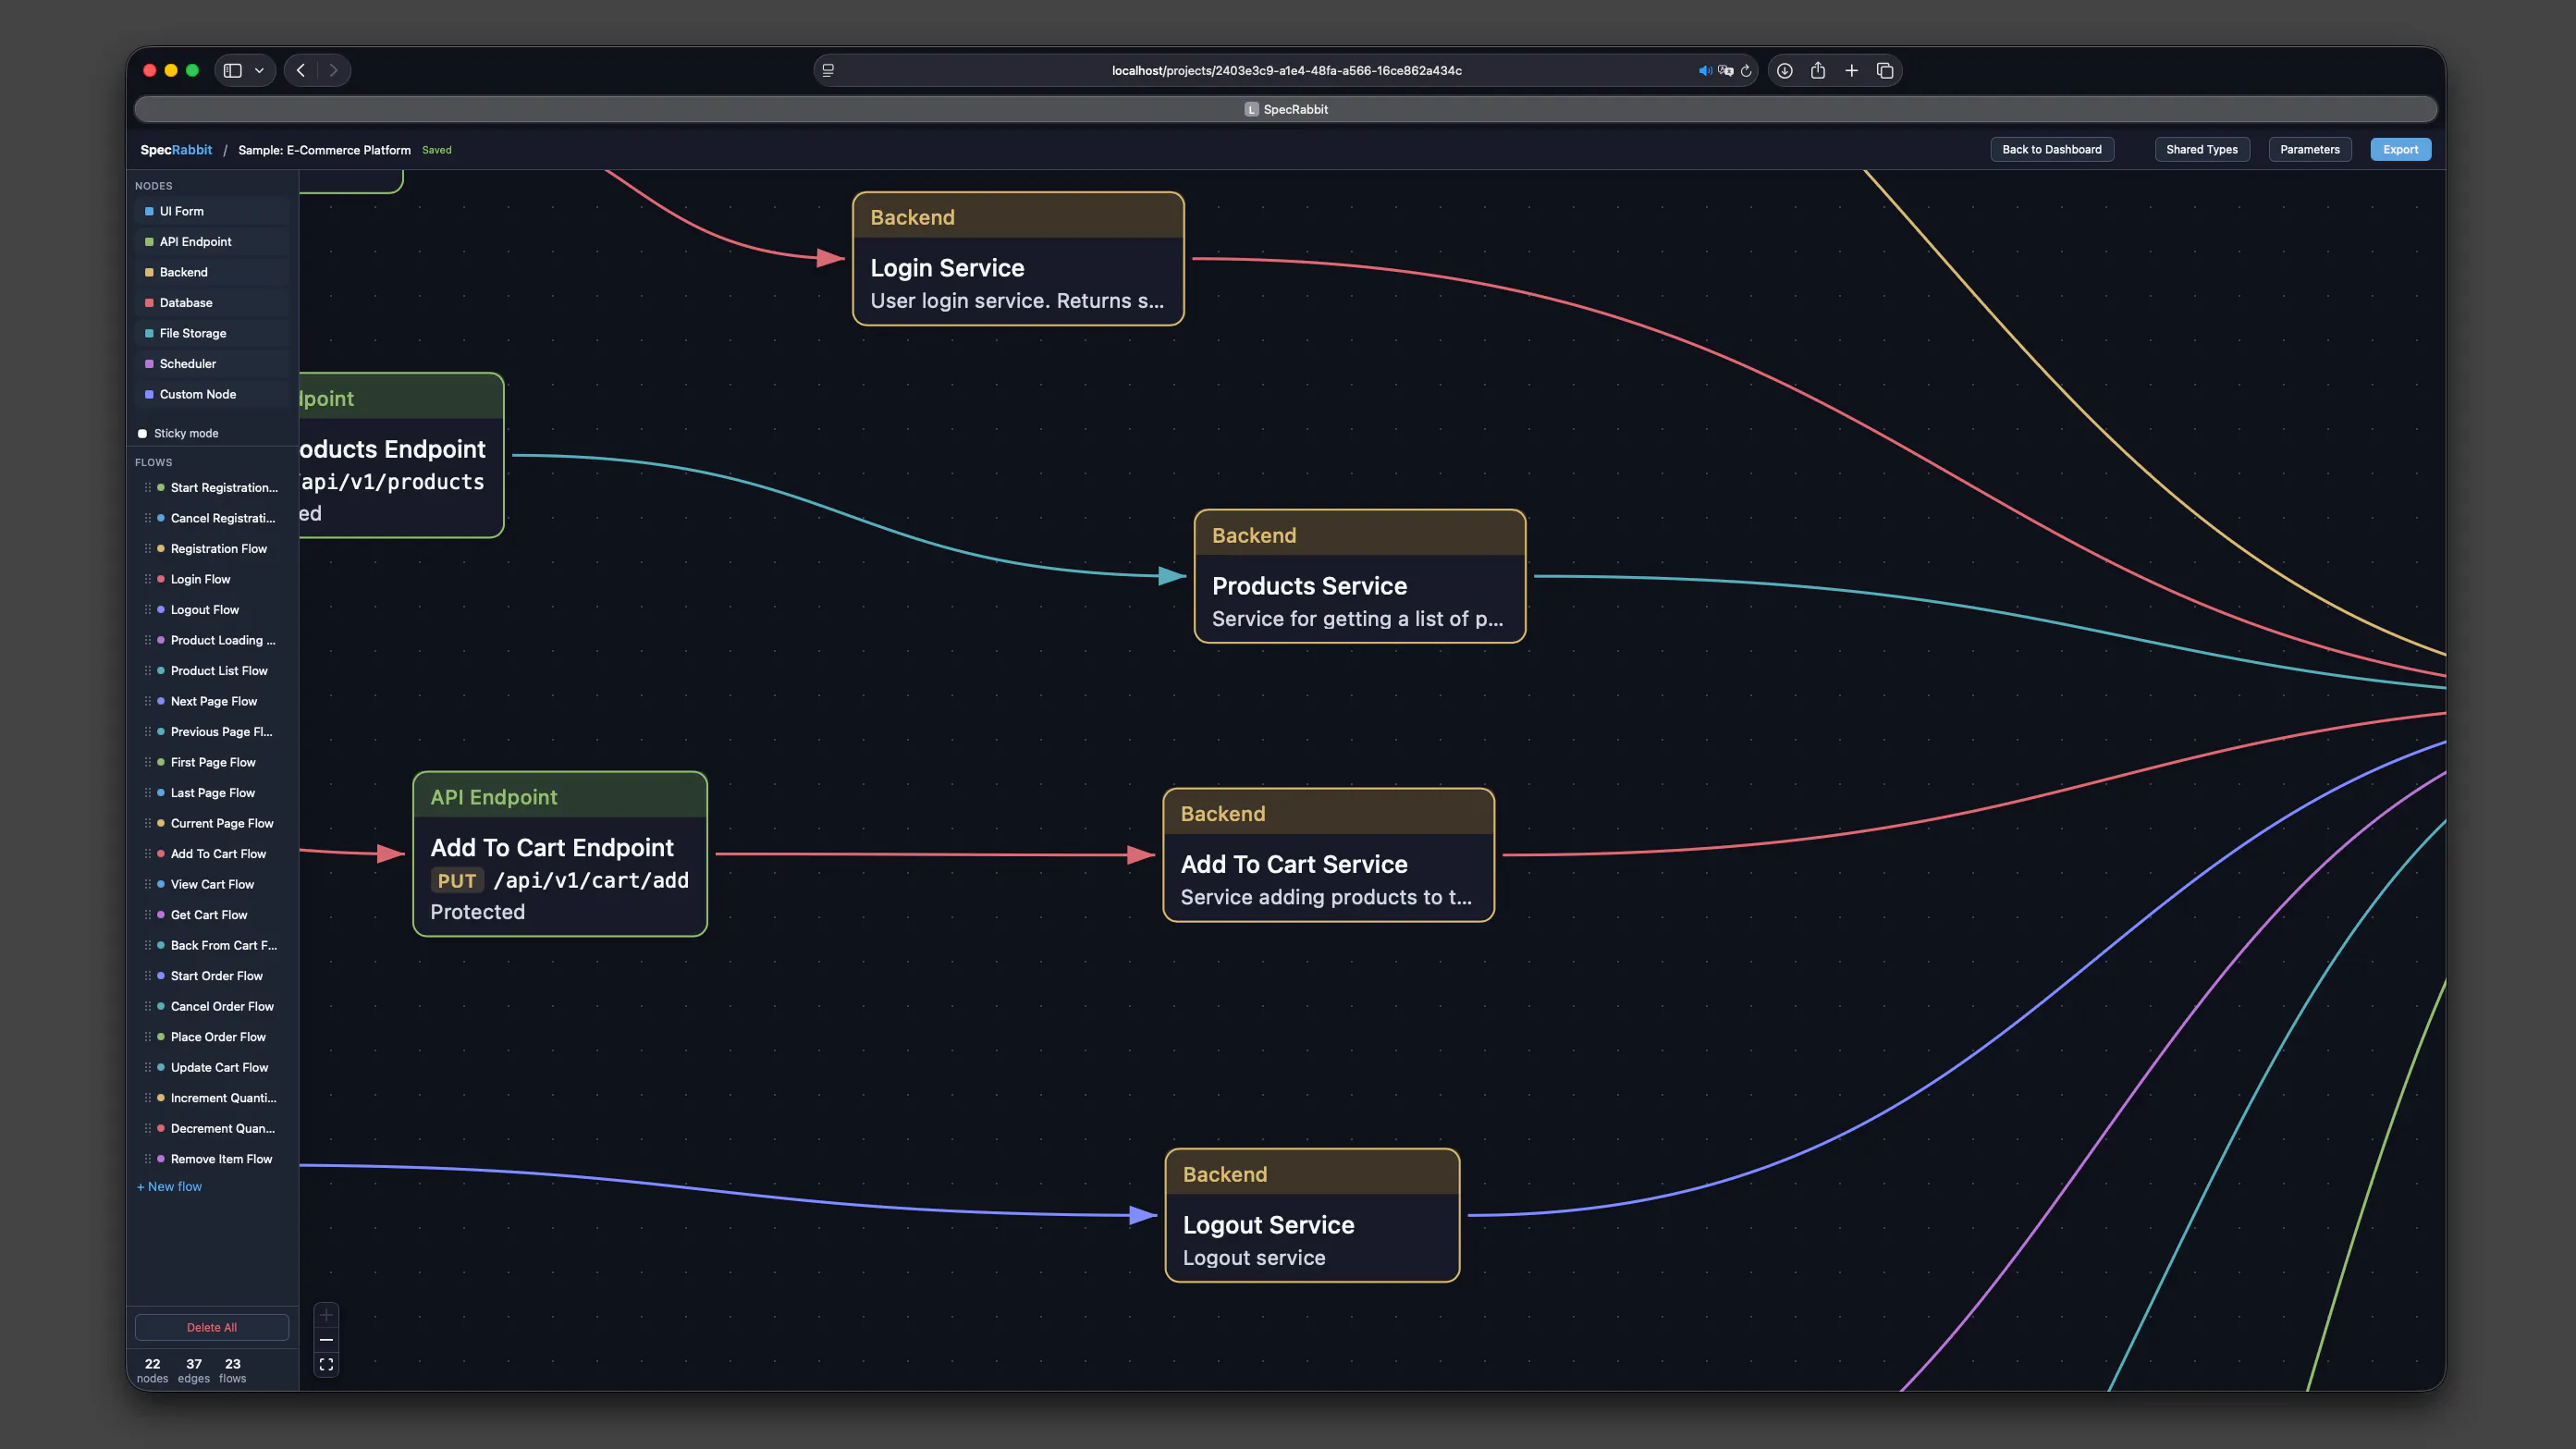This screenshot has height=1449, width=2576.
Task: Select the Database node type
Action: tap(212, 303)
